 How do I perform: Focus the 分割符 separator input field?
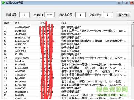click(50, 15)
